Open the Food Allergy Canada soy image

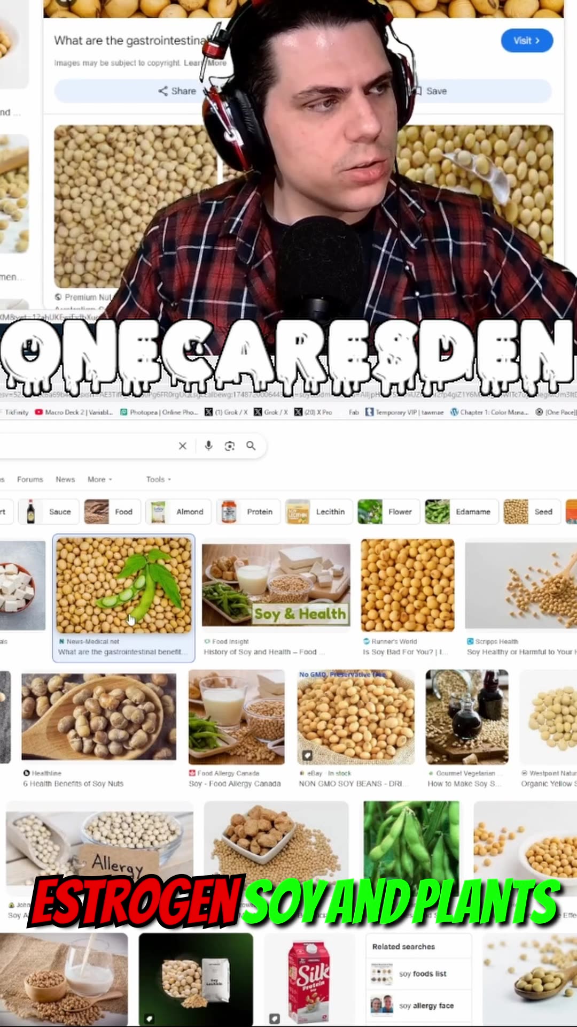237,717
